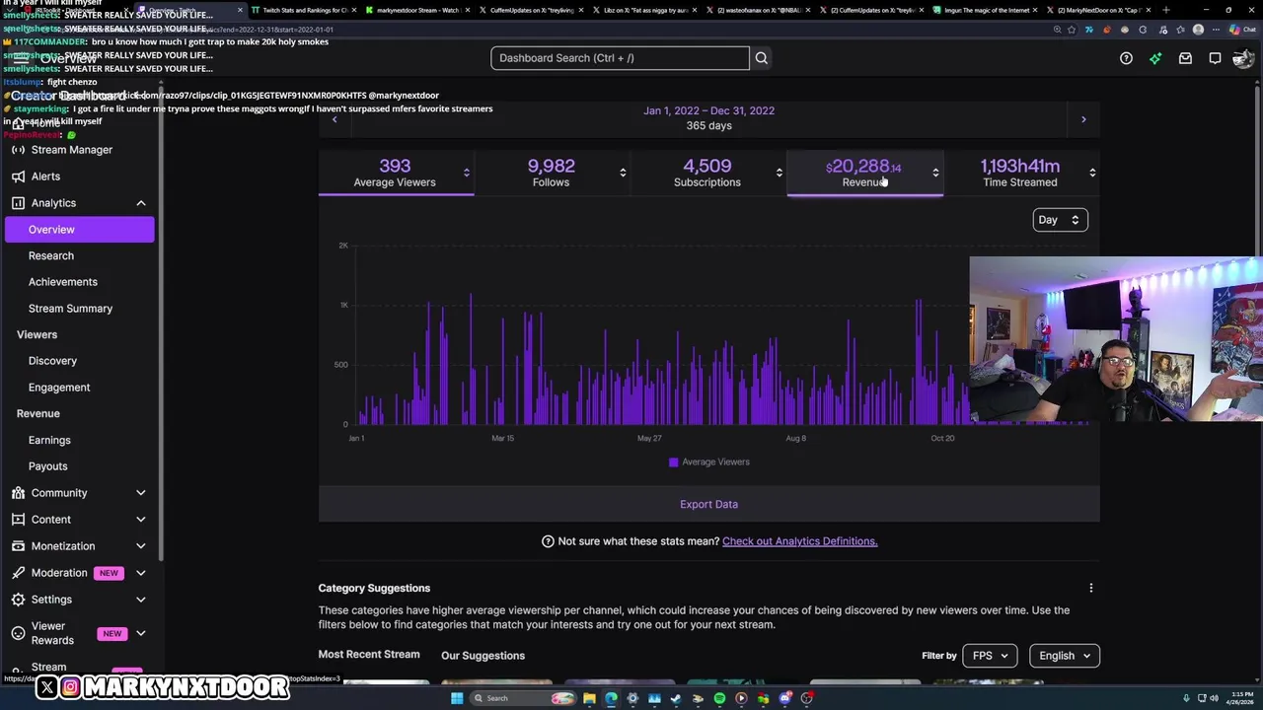Screen dimensions: 1263x710
Task: Click the Moderation sword icon
Action: coord(18,573)
